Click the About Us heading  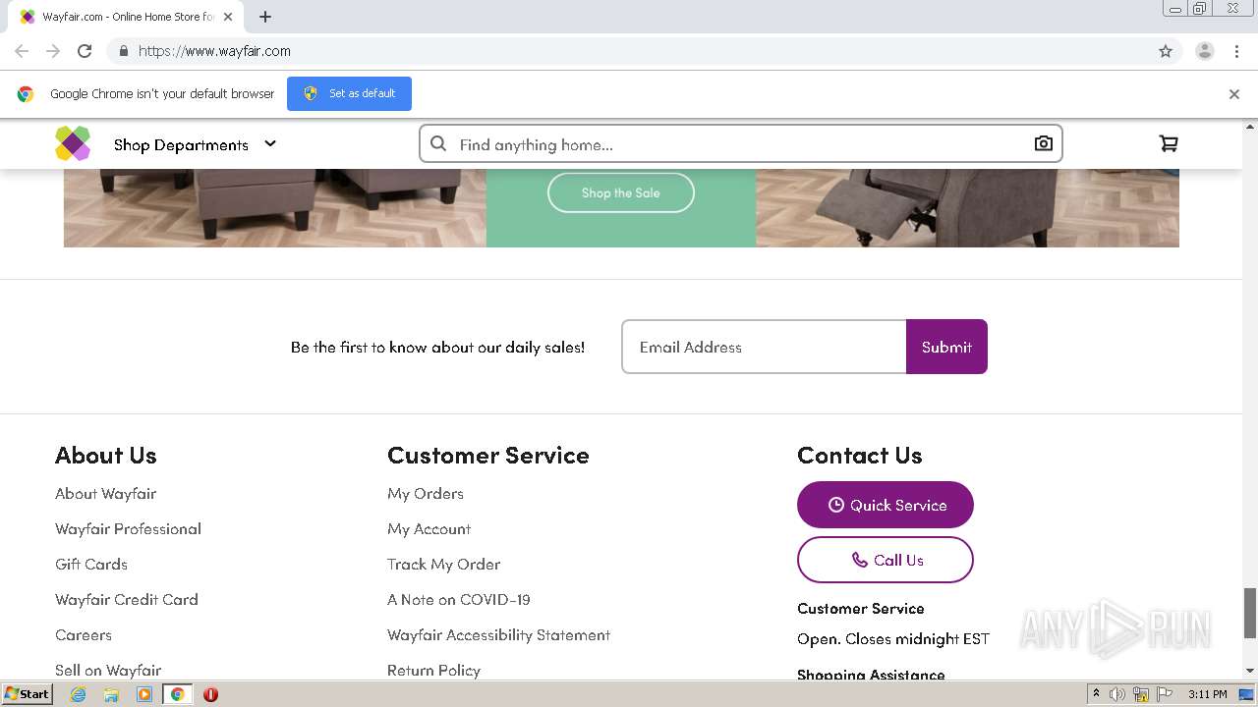tap(106, 455)
